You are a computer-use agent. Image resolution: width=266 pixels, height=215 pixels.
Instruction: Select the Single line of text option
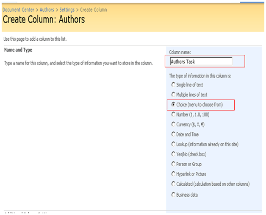coord(173,85)
